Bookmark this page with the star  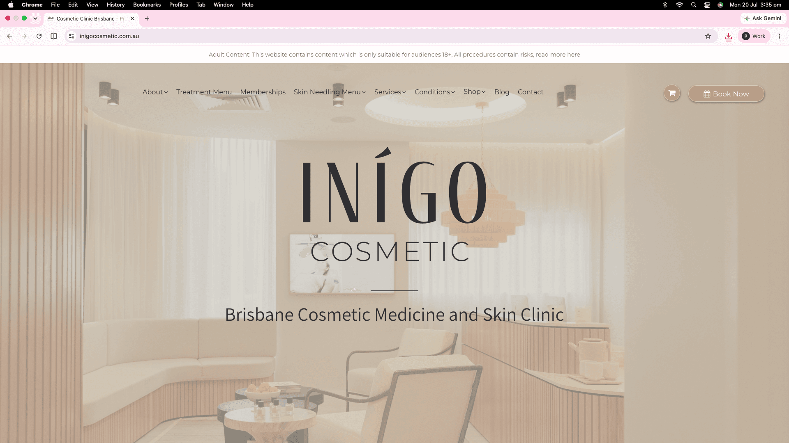(708, 36)
